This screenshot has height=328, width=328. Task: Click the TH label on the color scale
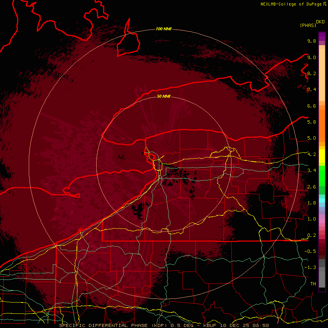[313, 284]
